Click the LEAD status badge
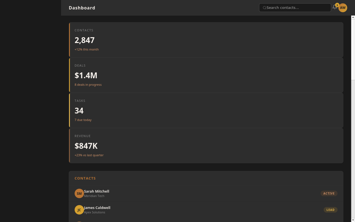The width and height of the screenshot is (355, 222). tap(330, 210)
